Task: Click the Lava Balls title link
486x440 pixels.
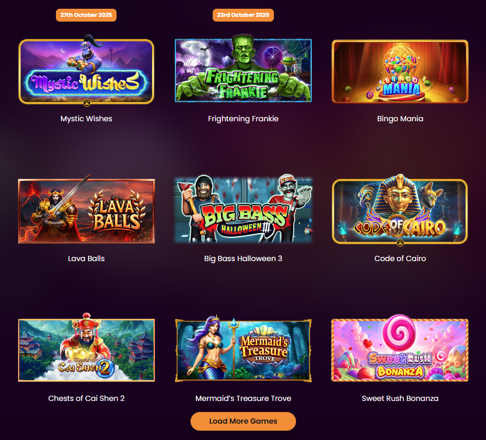Action: [86, 258]
